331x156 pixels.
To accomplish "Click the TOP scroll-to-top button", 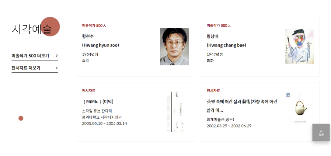I will coord(321,132).
